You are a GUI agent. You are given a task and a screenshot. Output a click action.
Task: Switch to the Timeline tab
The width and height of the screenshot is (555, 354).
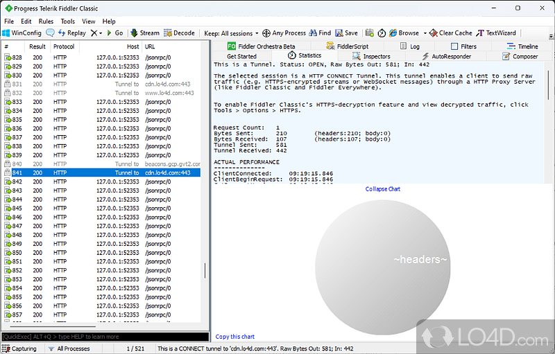[x=522, y=46]
